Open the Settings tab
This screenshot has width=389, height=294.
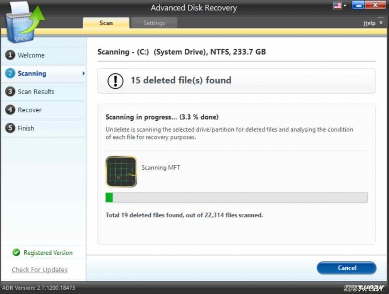point(154,22)
